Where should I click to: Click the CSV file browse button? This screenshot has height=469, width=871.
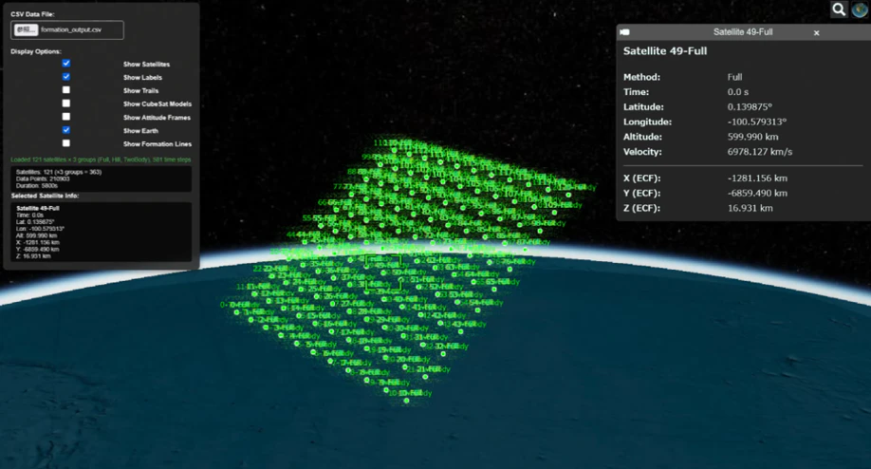click(26, 30)
